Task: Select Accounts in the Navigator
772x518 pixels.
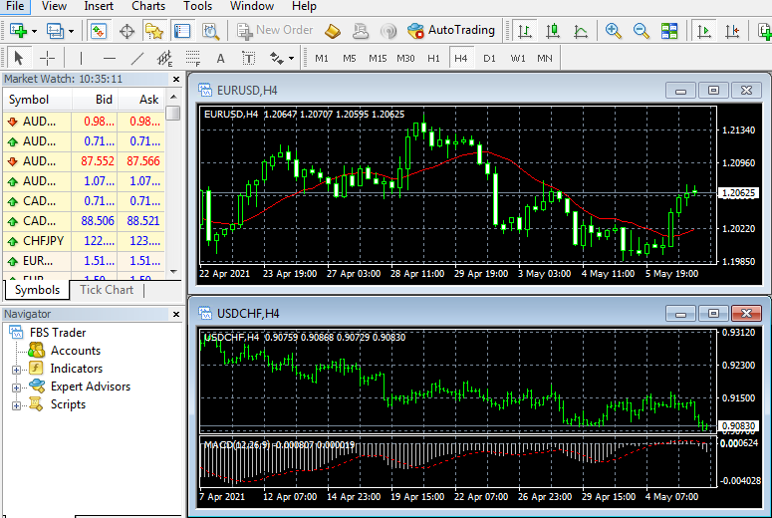Action: (76, 351)
